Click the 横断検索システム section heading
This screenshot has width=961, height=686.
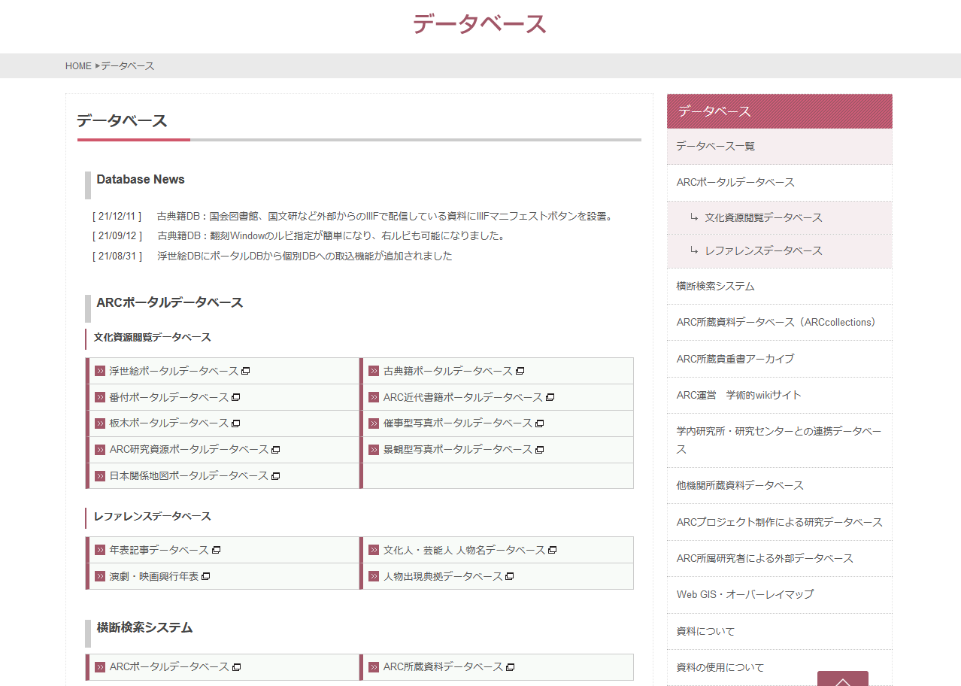pyautogui.click(x=144, y=627)
